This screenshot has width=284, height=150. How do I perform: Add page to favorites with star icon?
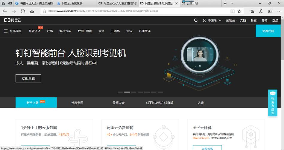click(x=239, y=11)
